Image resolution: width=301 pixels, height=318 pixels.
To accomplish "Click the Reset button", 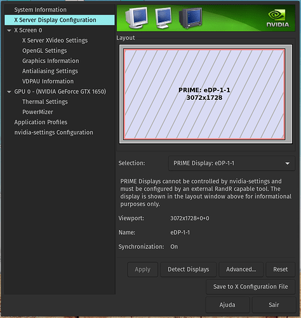I will [281, 270].
